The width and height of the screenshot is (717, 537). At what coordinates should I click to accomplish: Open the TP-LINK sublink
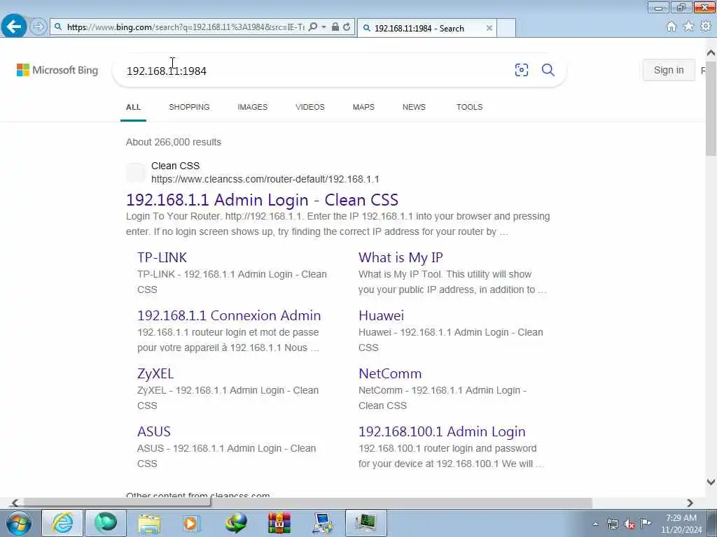pyautogui.click(x=162, y=257)
